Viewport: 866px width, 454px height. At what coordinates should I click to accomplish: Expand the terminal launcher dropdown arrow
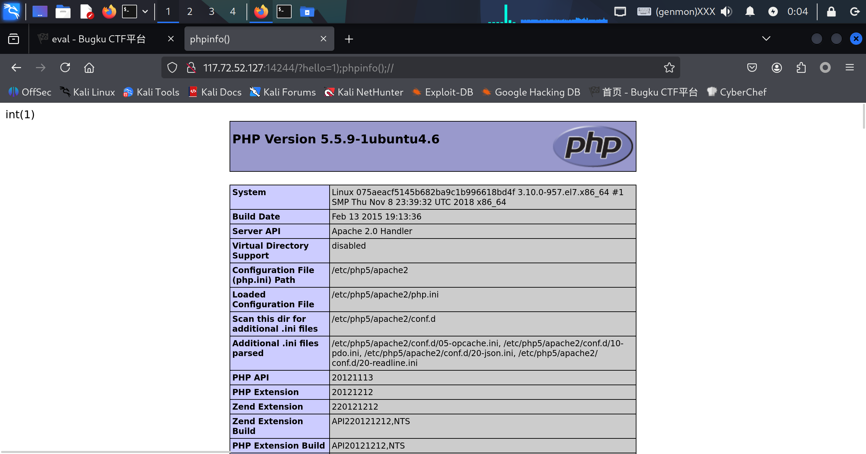(x=145, y=12)
